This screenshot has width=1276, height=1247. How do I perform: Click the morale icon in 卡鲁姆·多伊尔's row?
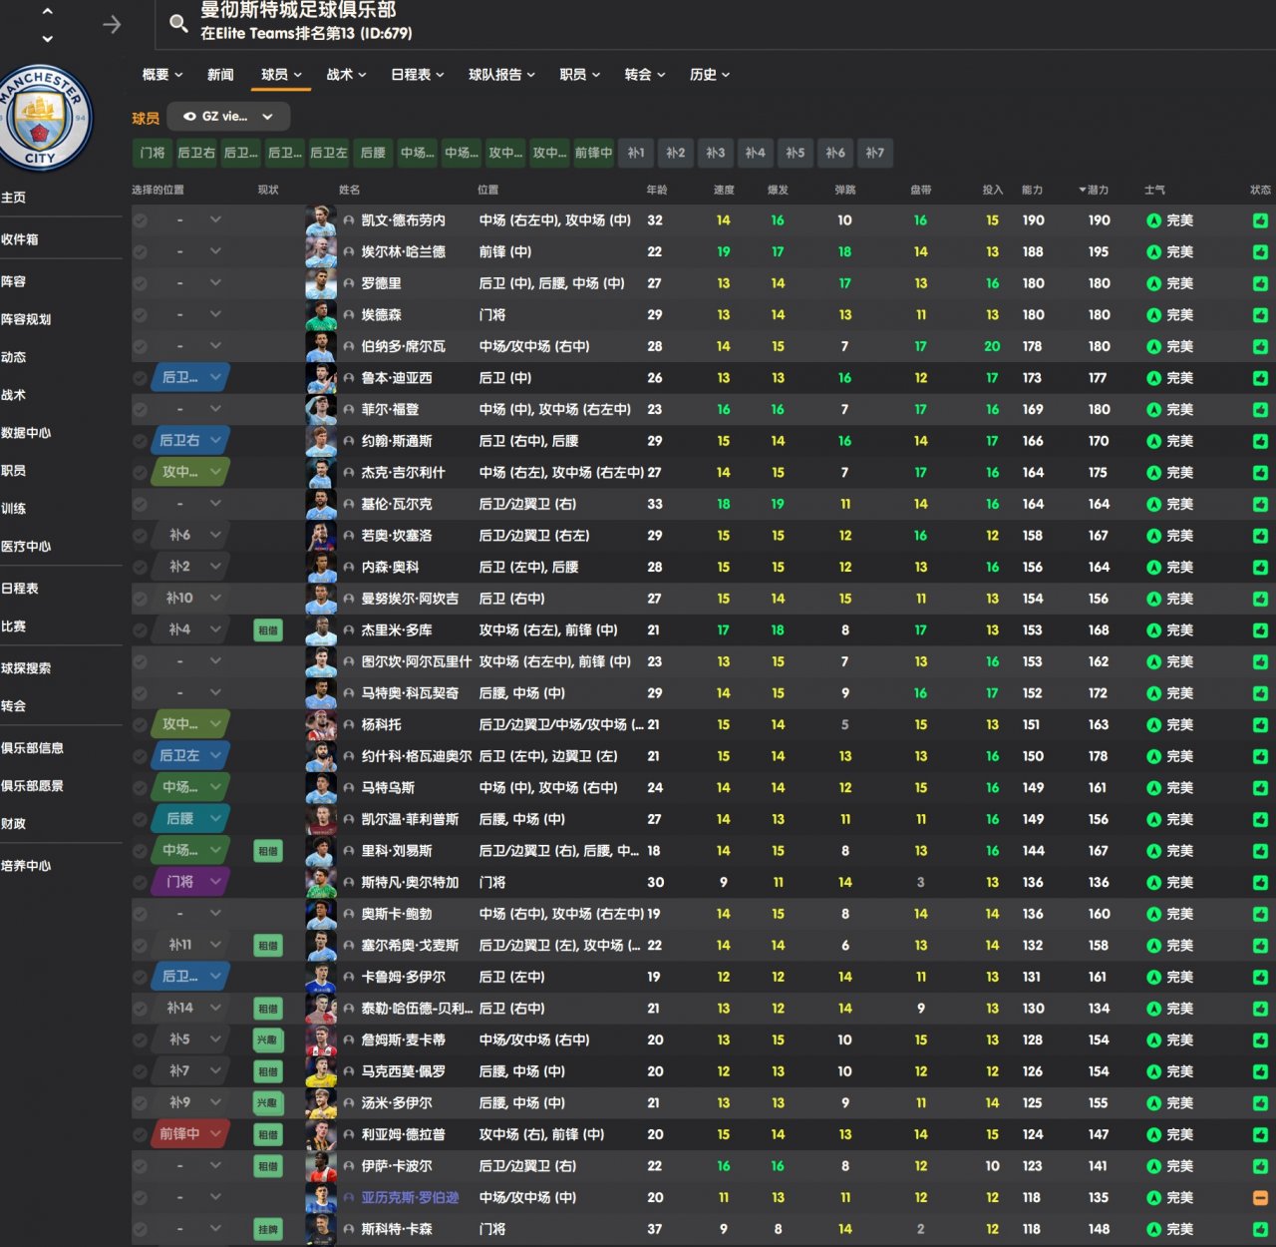[1153, 978]
